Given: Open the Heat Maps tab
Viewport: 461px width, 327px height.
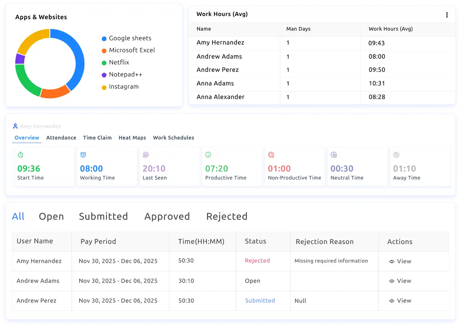Looking at the screenshot, I should [x=132, y=138].
